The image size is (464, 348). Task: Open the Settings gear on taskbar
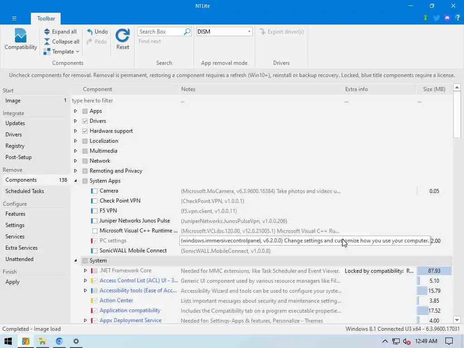[x=76, y=341]
